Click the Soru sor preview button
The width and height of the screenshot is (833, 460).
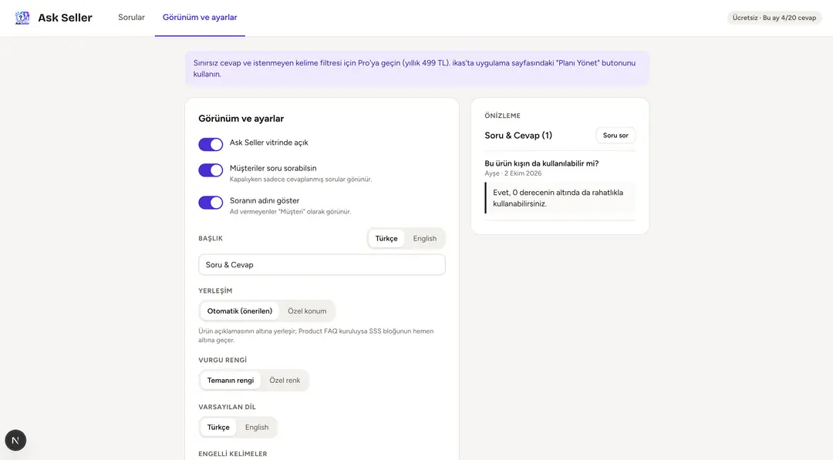click(615, 136)
